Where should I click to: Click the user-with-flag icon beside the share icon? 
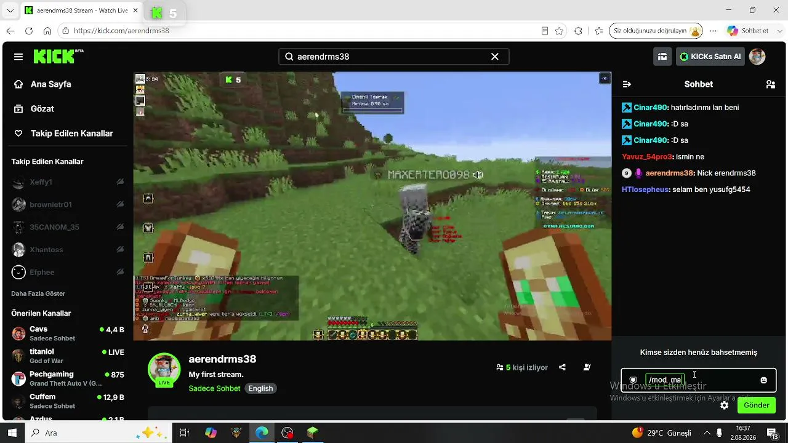pyautogui.click(x=587, y=367)
